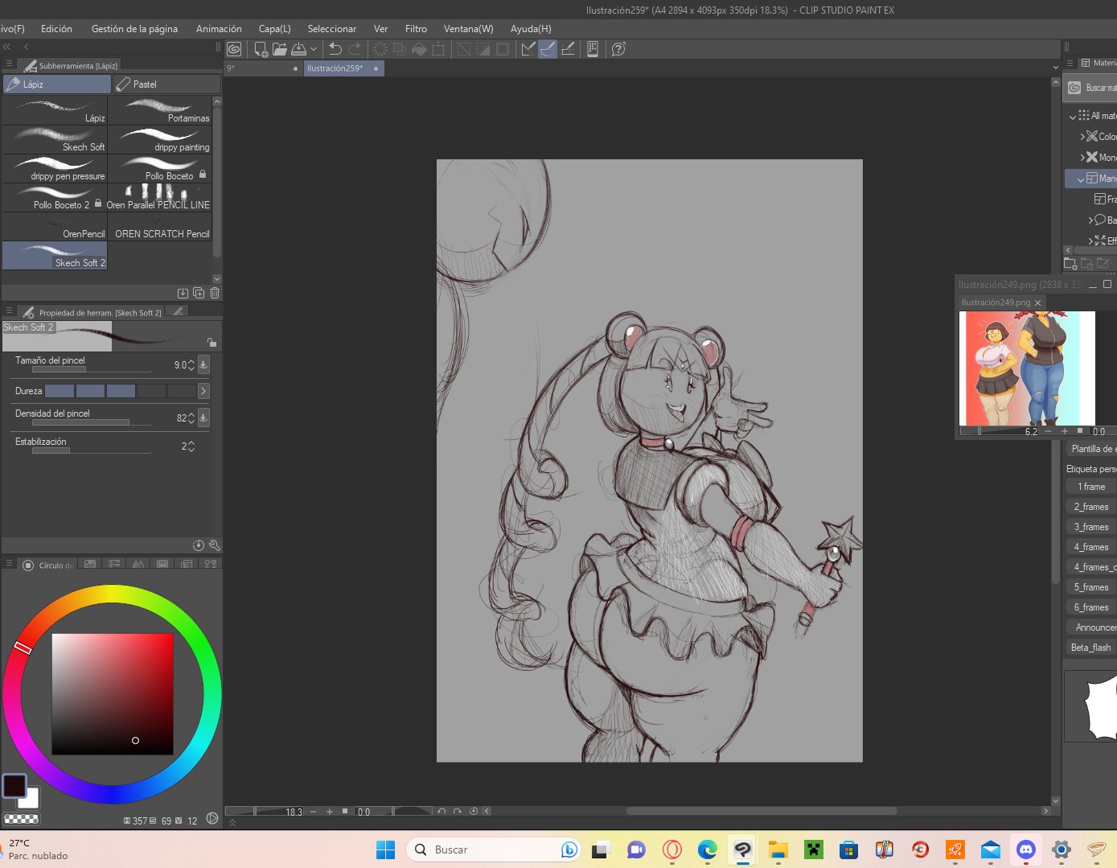Expand the Dureza options arrow
This screenshot has width=1117, height=868.
[203, 391]
